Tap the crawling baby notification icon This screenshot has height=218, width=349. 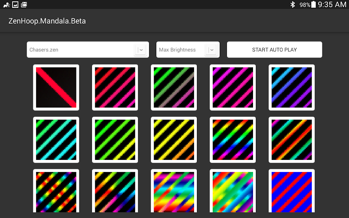[6, 5]
